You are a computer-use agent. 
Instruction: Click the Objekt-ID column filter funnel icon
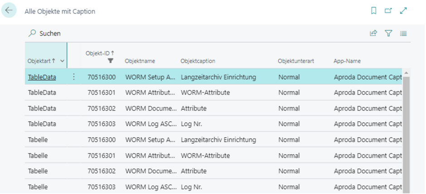tap(110, 60)
